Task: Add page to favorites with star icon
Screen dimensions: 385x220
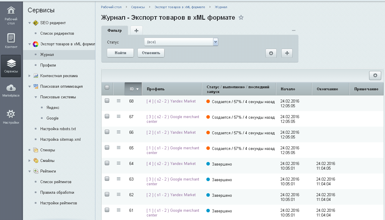Action: pyautogui.click(x=241, y=18)
